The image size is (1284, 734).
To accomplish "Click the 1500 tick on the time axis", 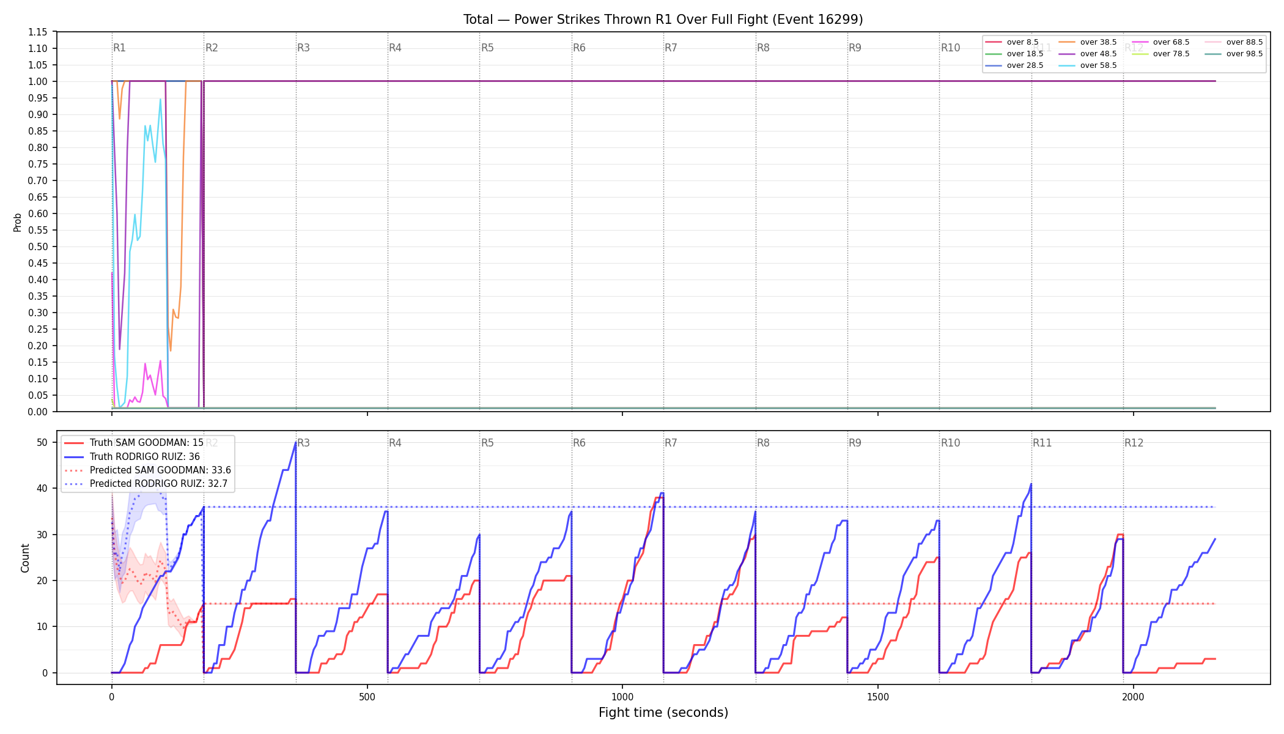I will tap(878, 697).
